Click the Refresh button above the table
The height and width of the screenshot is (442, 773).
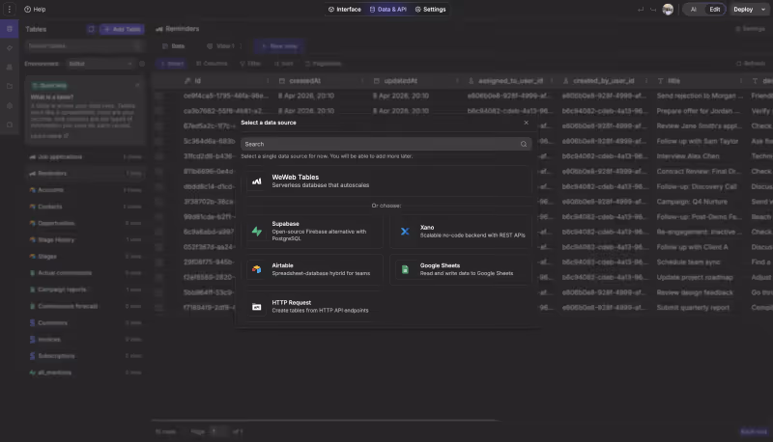tap(751, 64)
